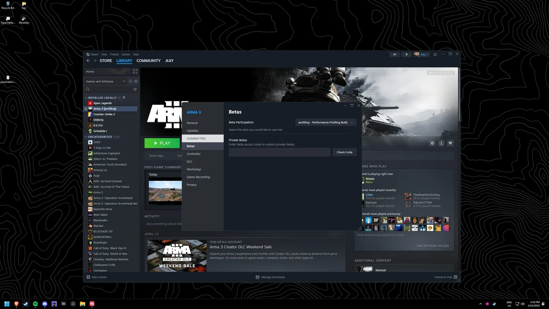Open Arma 3 game info icon

pos(441,143)
